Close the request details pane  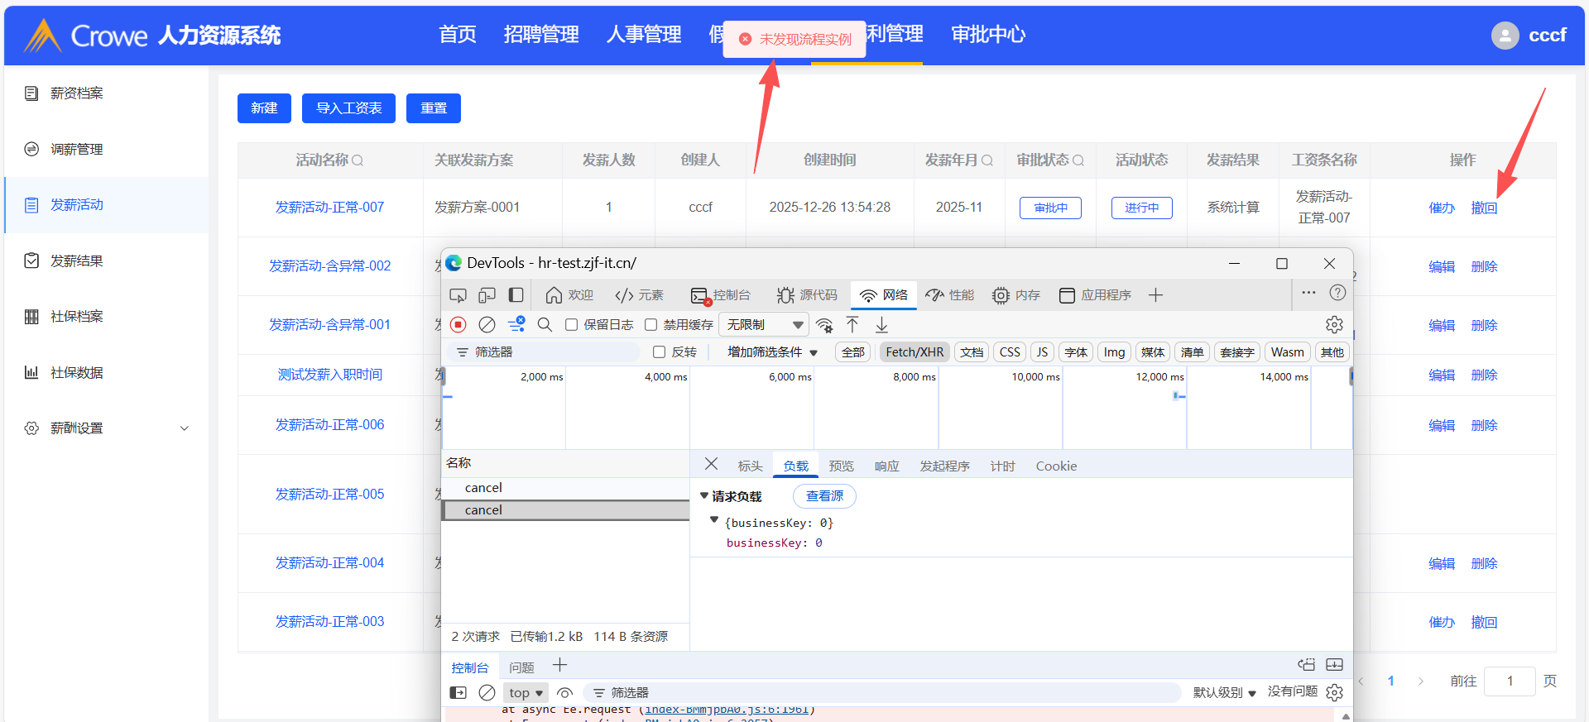[x=711, y=464]
